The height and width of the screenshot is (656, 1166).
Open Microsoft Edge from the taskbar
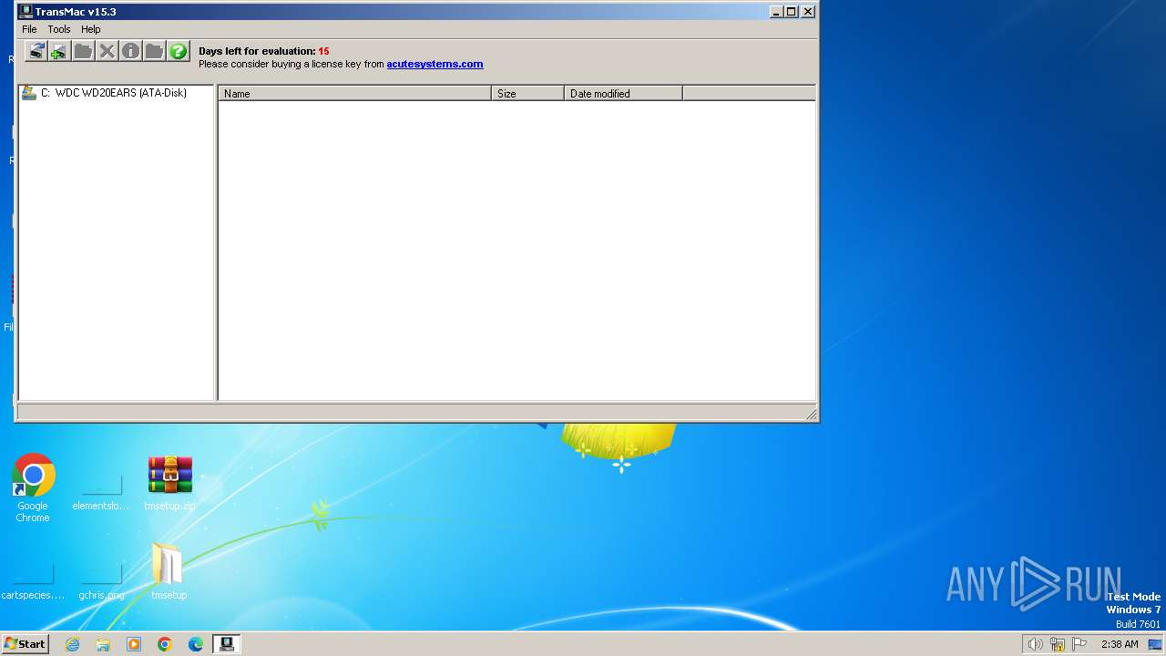196,644
